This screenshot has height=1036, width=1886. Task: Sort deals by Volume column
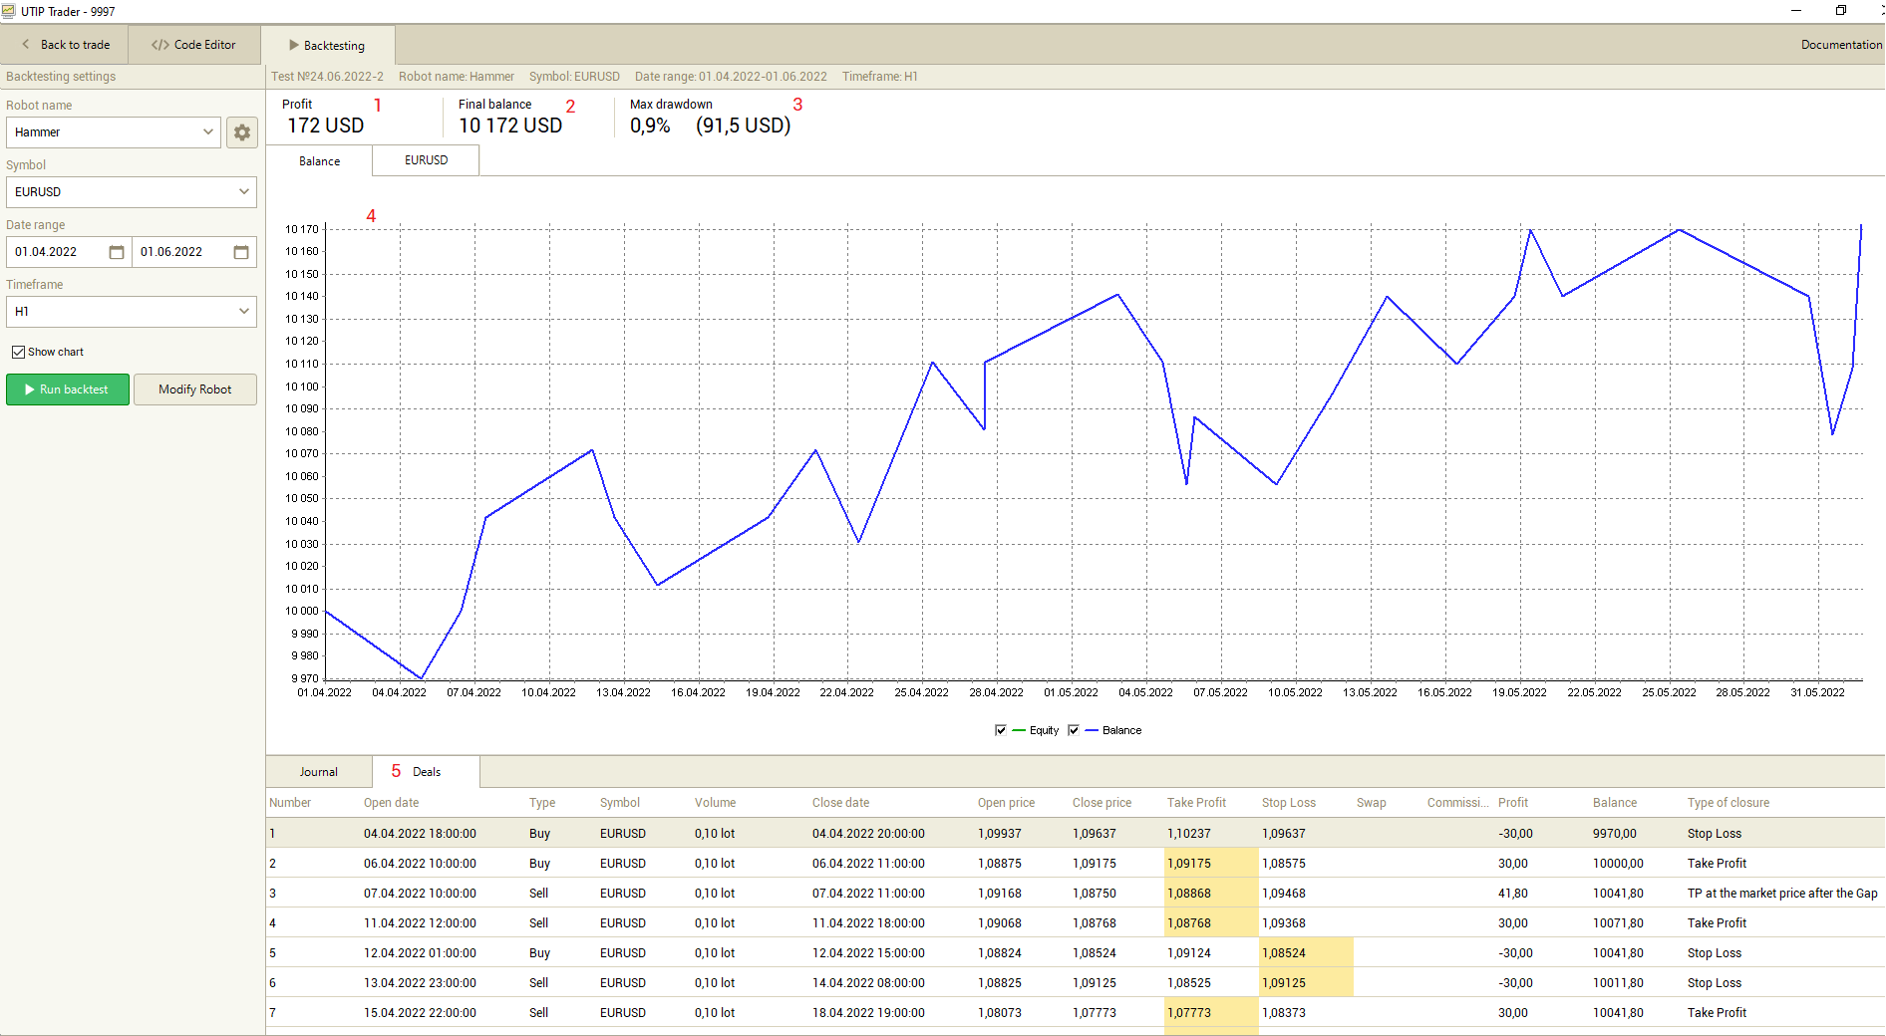coord(715,803)
